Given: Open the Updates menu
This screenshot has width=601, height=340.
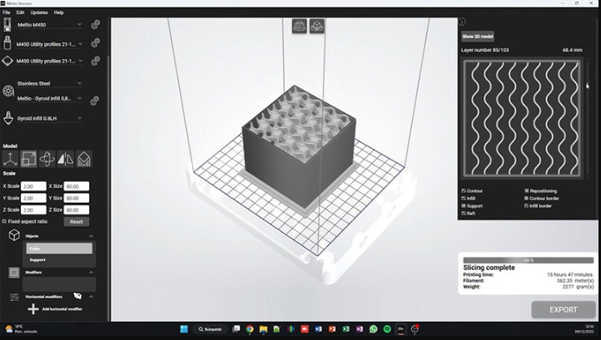Looking at the screenshot, I should coord(39,12).
